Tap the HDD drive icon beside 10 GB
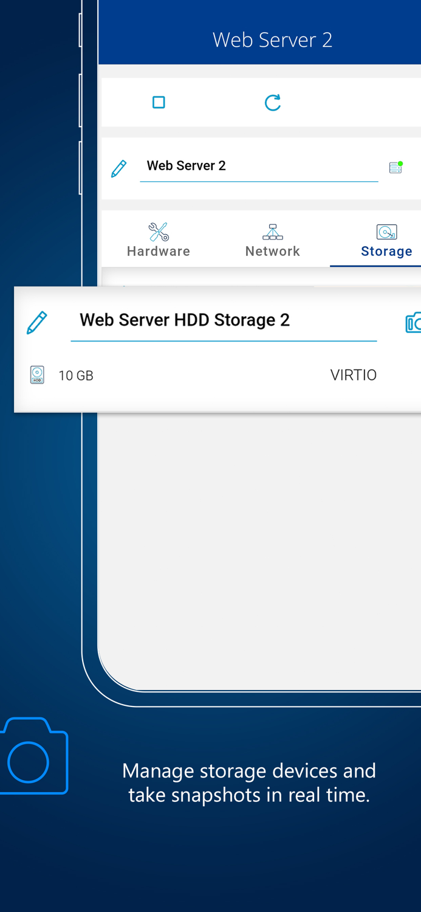 click(x=36, y=375)
